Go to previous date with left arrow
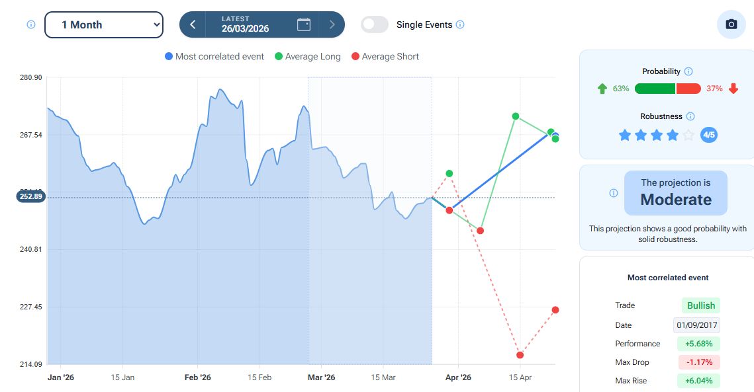754x392 pixels. [193, 24]
